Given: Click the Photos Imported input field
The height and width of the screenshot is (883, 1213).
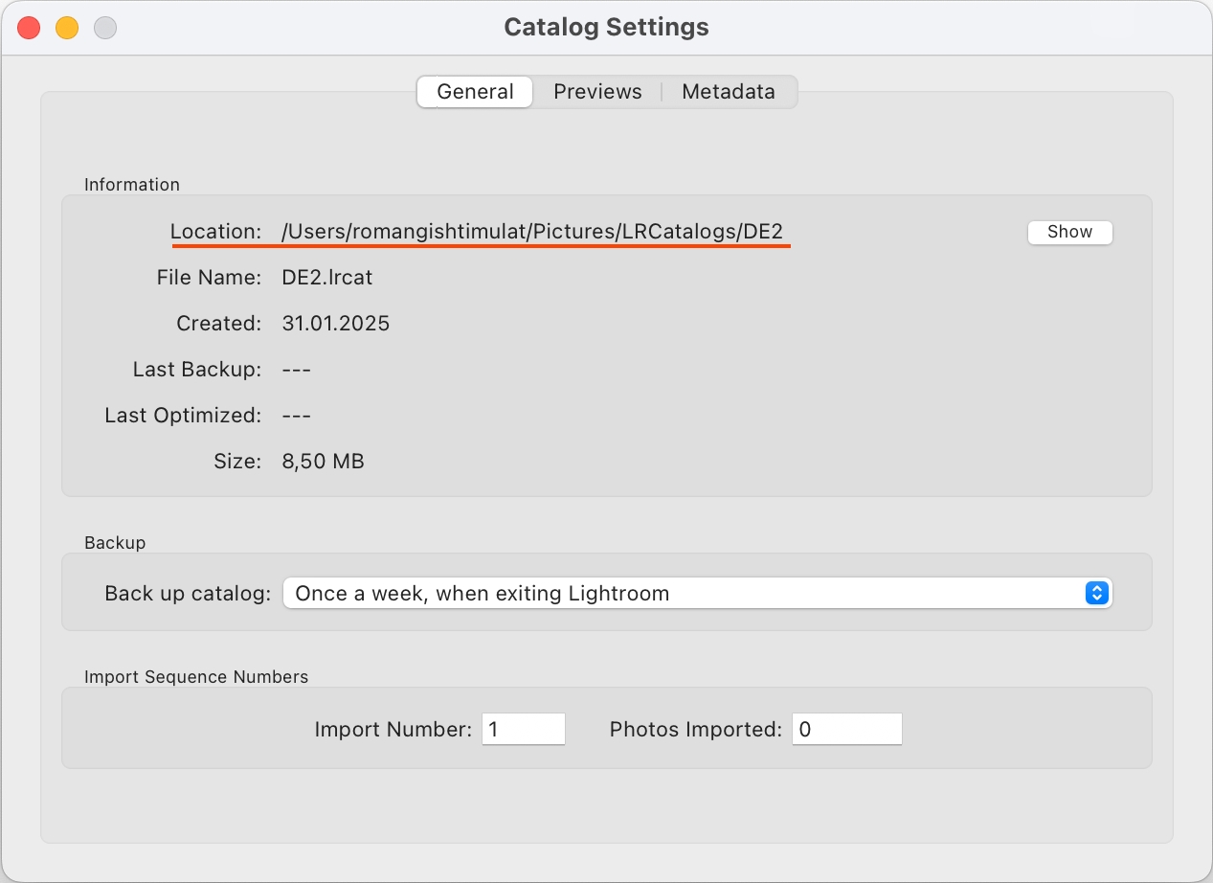Looking at the screenshot, I should tap(846, 730).
